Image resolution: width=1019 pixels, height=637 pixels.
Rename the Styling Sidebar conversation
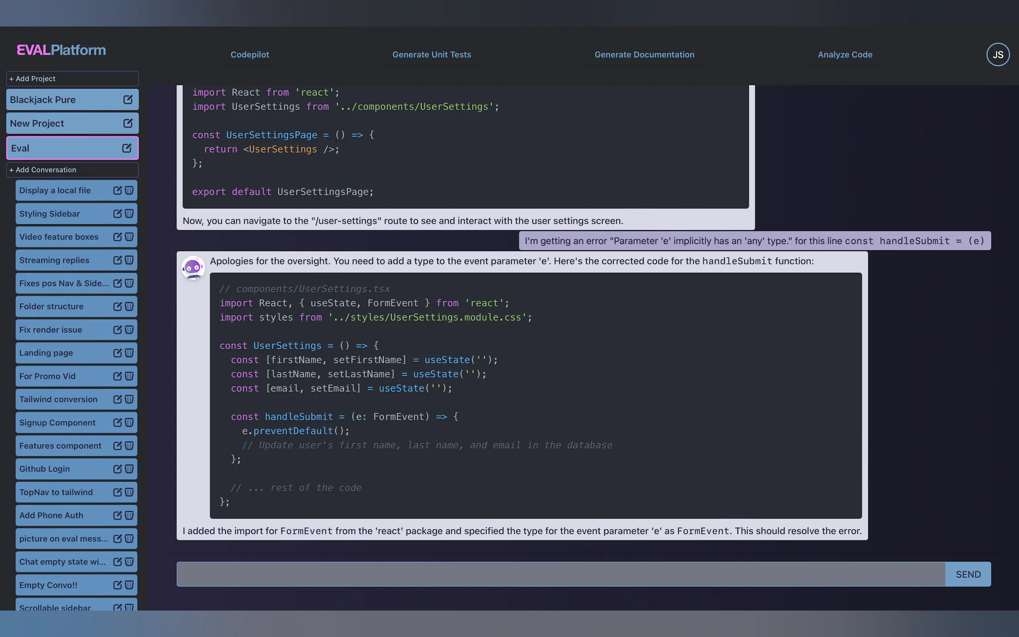pyautogui.click(x=117, y=213)
